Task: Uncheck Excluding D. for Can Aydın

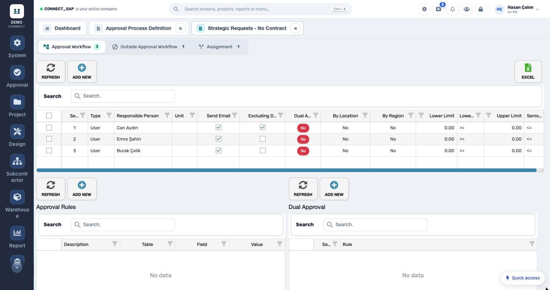Action: [x=263, y=127]
